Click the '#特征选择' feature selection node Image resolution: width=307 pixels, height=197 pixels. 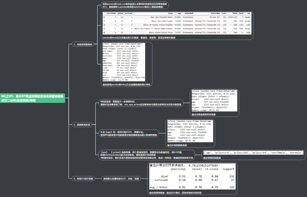click(x=141, y=103)
